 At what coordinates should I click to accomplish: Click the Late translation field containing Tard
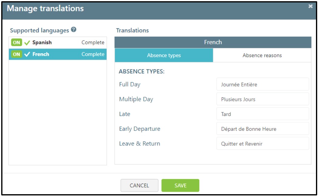(x=262, y=114)
